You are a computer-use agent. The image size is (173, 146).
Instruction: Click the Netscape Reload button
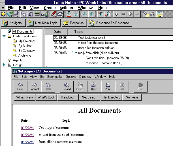[67, 87]
